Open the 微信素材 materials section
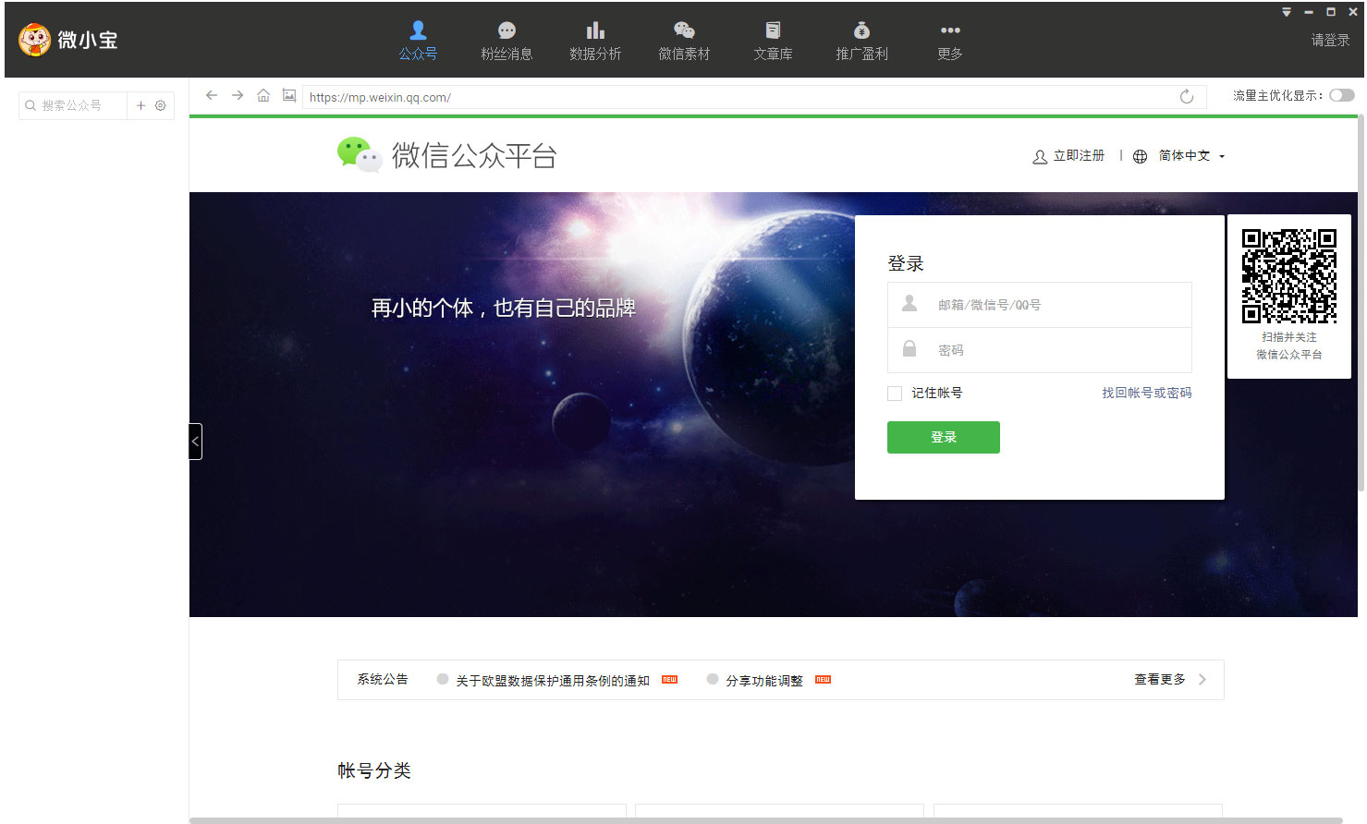The image size is (1367, 824). coord(684,42)
